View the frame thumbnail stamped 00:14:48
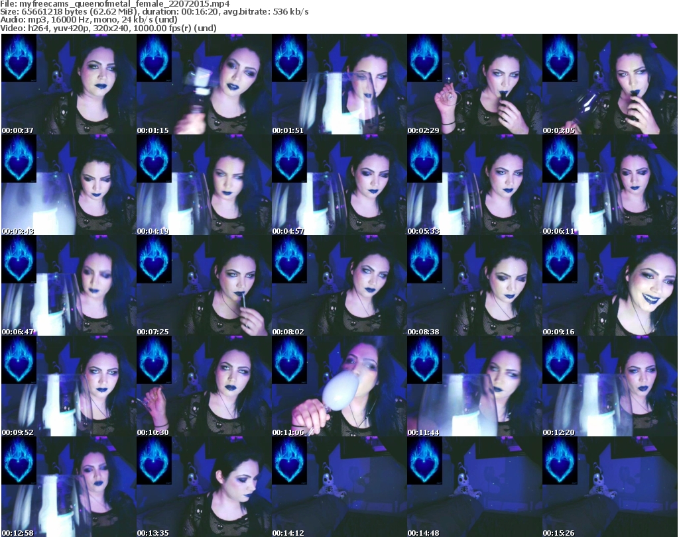Image resolution: width=679 pixels, height=537 pixels. [x=474, y=487]
